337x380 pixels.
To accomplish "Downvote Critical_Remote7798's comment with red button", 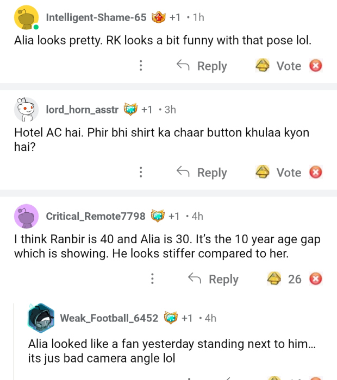I will (315, 279).
